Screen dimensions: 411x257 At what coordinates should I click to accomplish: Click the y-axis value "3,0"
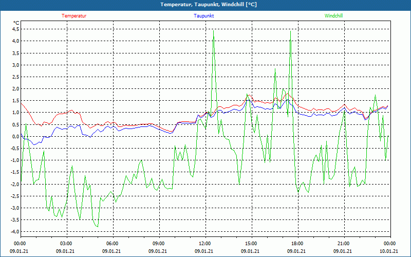(x=16, y=65)
